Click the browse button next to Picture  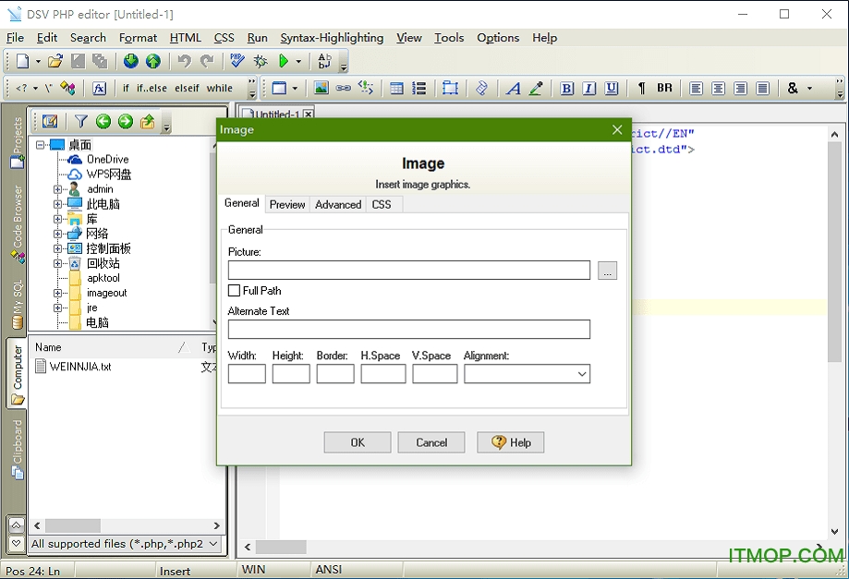[608, 270]
